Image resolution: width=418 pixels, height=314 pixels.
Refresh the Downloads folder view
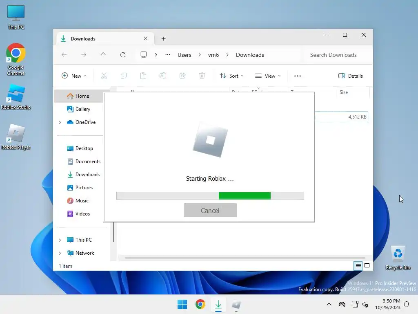point(122,55)
